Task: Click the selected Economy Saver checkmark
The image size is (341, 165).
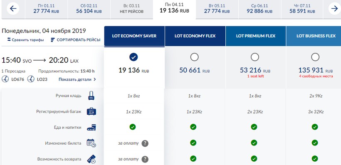Action: [x=133, y=57]
